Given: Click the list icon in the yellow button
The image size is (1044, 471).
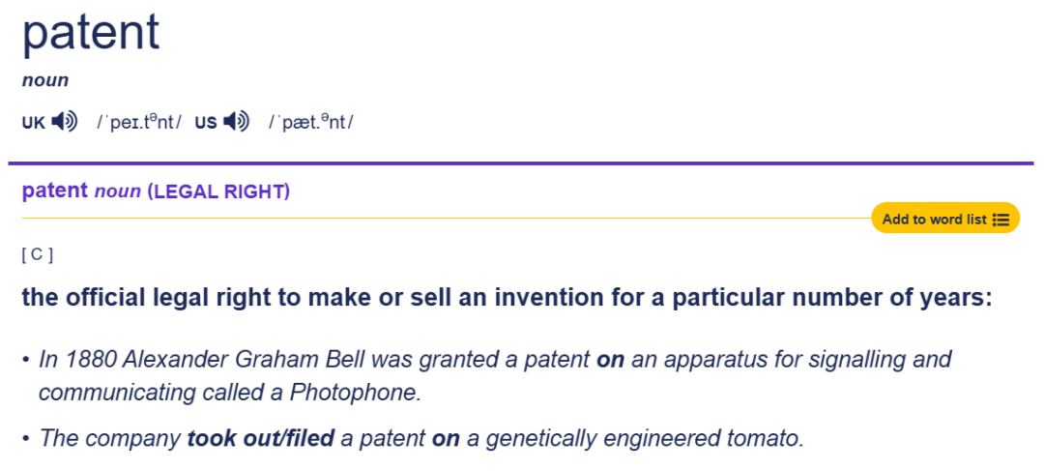Looking at the screenshot, I should [x=1000, y=220].
